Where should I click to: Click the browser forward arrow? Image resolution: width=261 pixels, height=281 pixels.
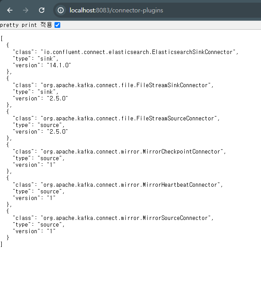pos(26,10)
